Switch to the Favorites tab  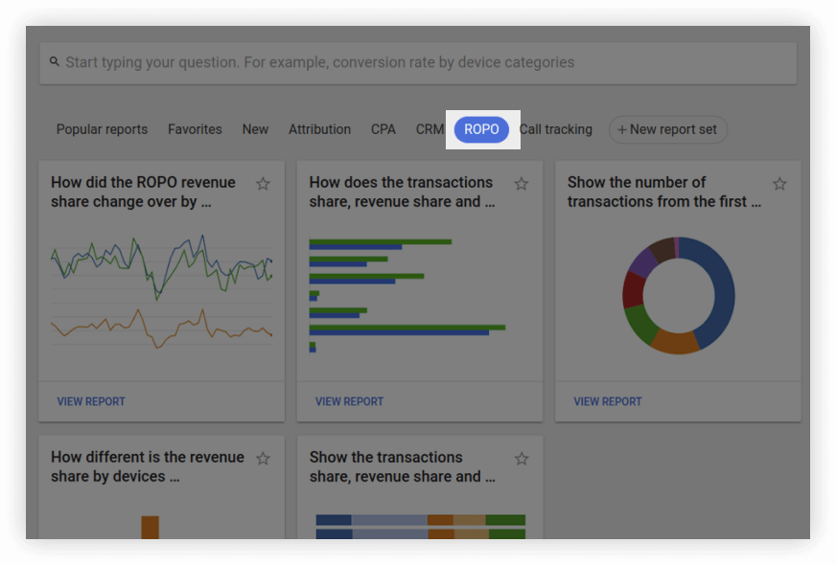coord(195,129)
